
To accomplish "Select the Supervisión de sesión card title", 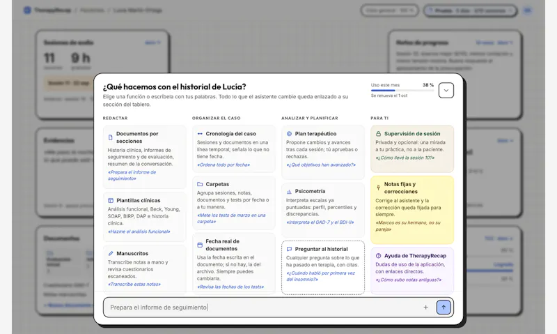I will point(412,134).
